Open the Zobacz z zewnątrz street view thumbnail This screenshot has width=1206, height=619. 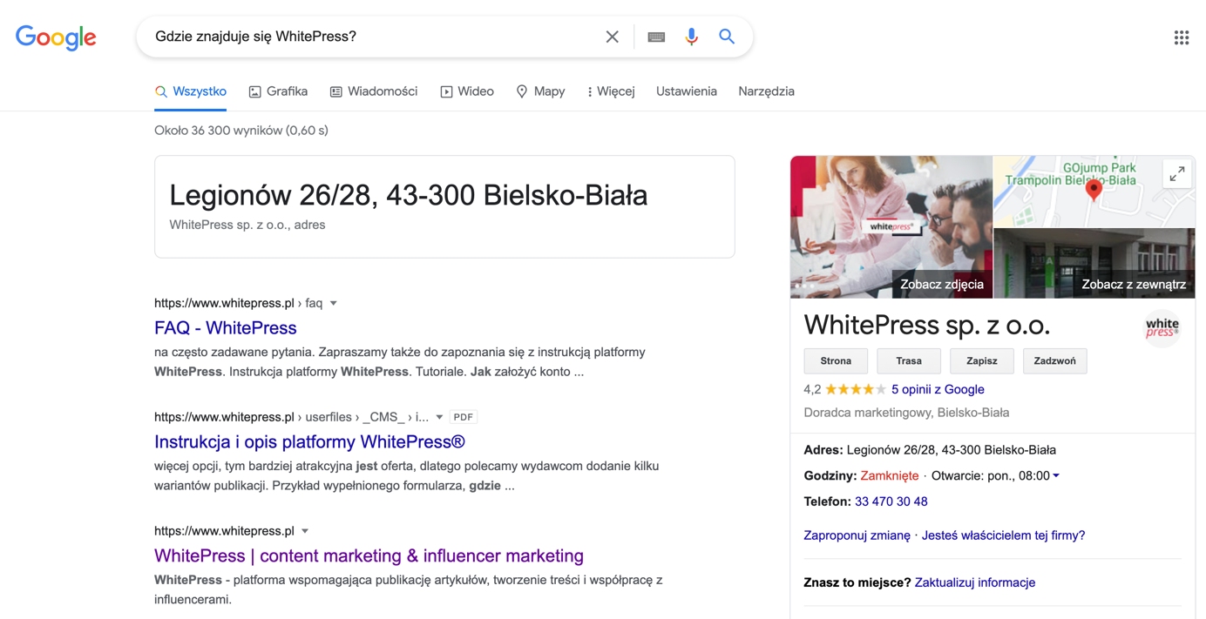click(x=1094, y=263)
